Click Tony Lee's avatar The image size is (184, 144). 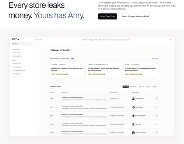click(x=133, y=124)
